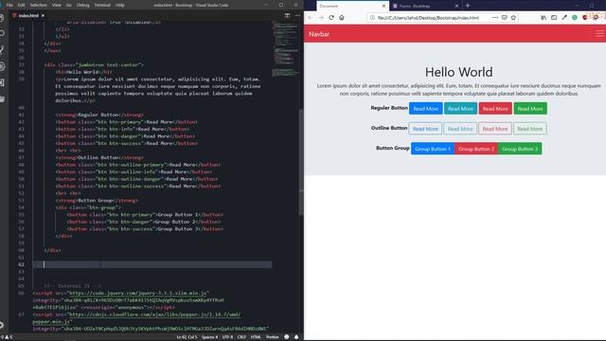Open the File menu in VS Code
606x341 pixels.
coord(9,5)
